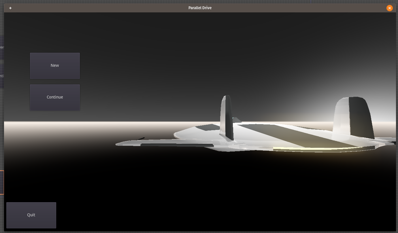Click the orange-outlined panel peeking at the left edge
This screenshot has width=398, height=233.
(2, 182)
